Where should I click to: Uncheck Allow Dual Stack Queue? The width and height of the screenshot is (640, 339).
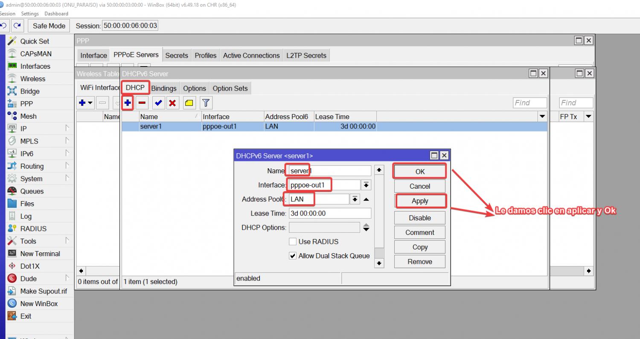point(293,256)
